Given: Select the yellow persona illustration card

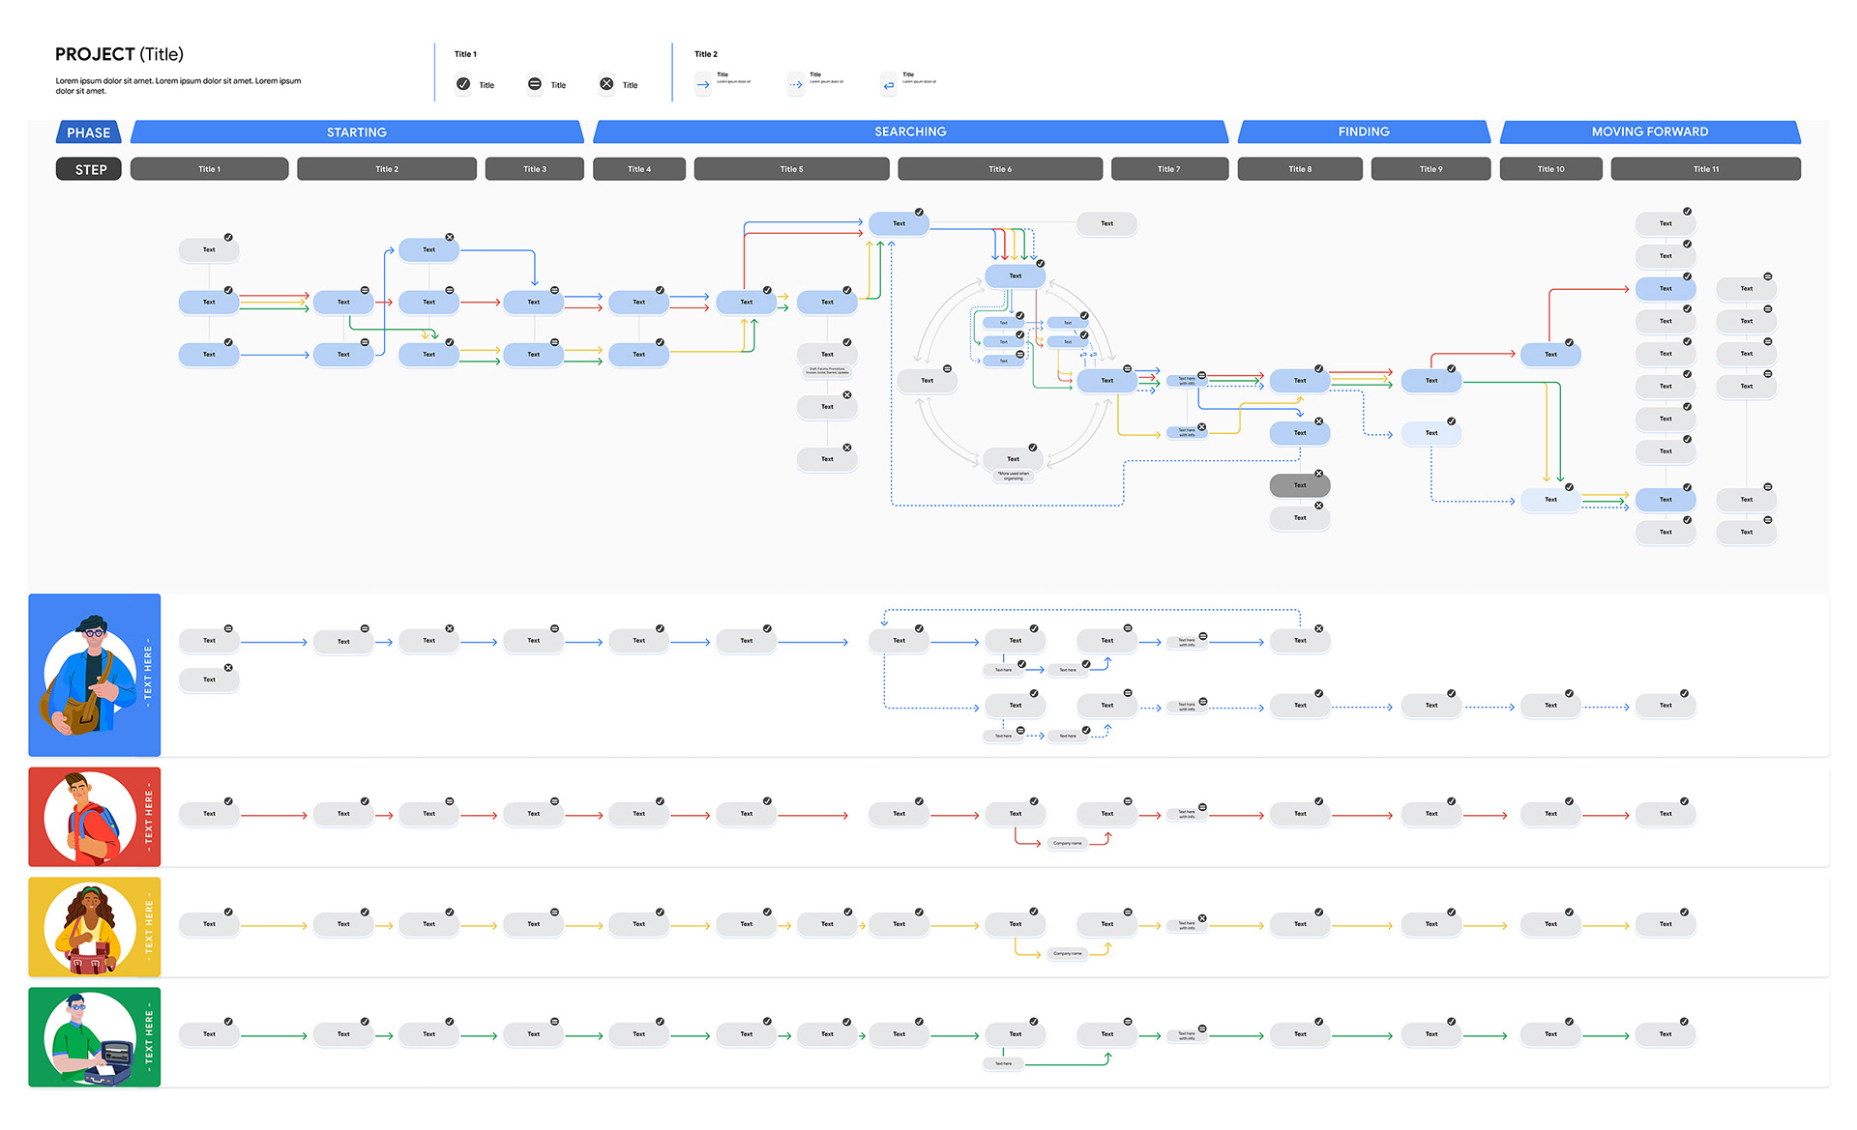Looking at the screenshot, I should (x=94, y=927).
